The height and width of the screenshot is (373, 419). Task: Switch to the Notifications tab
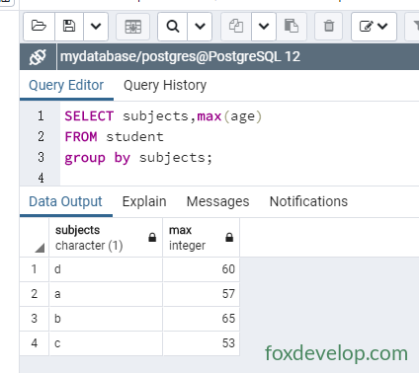click(x=308, y=201)
